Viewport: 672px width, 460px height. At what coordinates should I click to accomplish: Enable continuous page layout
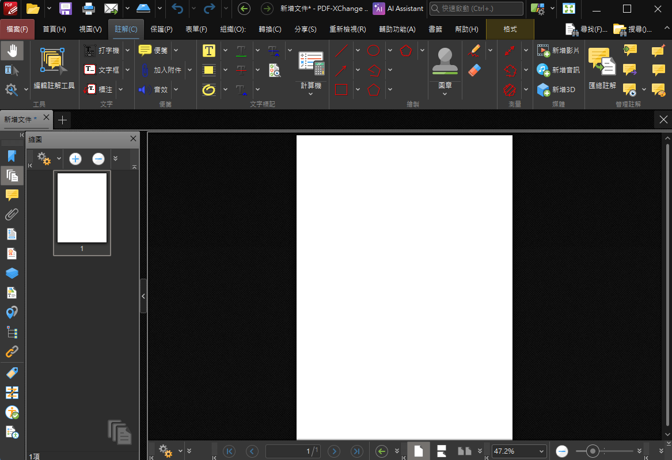pos(442,451)
